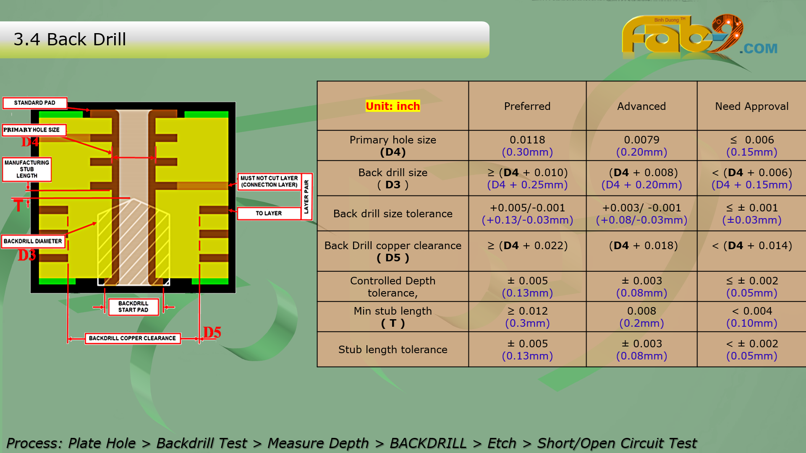Click the 3.4 Back Drill title
Viewport: 806px width, 453px height.
click(x=70, y=39)
